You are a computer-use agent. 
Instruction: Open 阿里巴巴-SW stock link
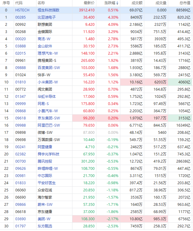click(49, 125)
